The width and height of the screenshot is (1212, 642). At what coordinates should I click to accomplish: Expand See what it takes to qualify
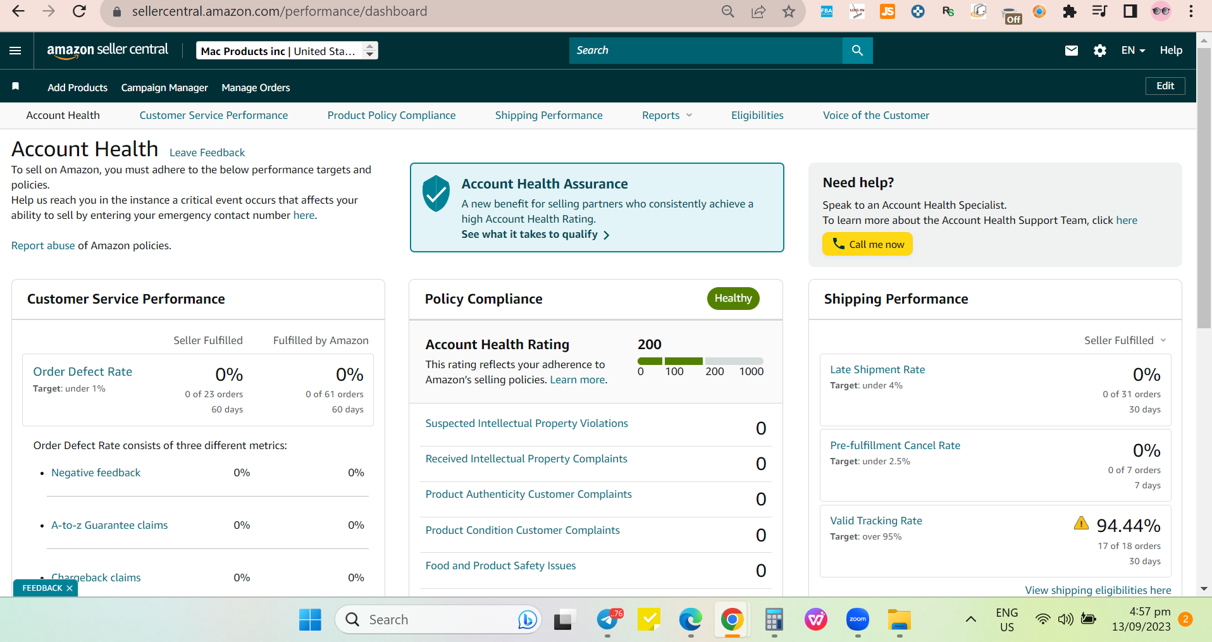[x=536, y=235]
